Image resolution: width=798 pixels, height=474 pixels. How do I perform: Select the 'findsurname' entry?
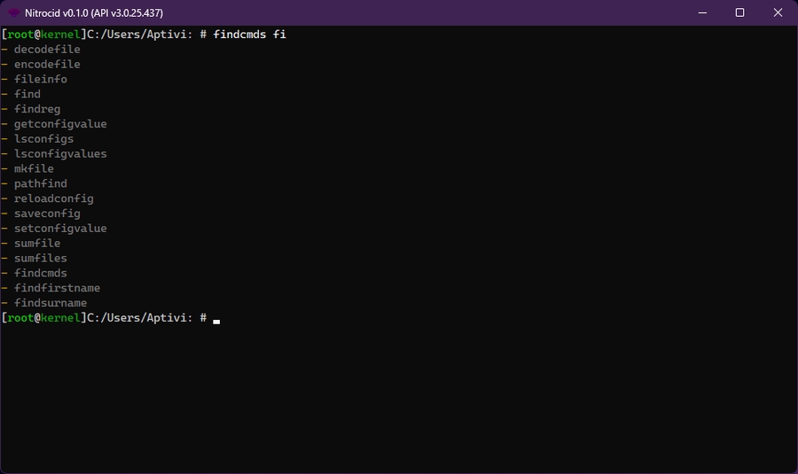click(x=50, y=303)
